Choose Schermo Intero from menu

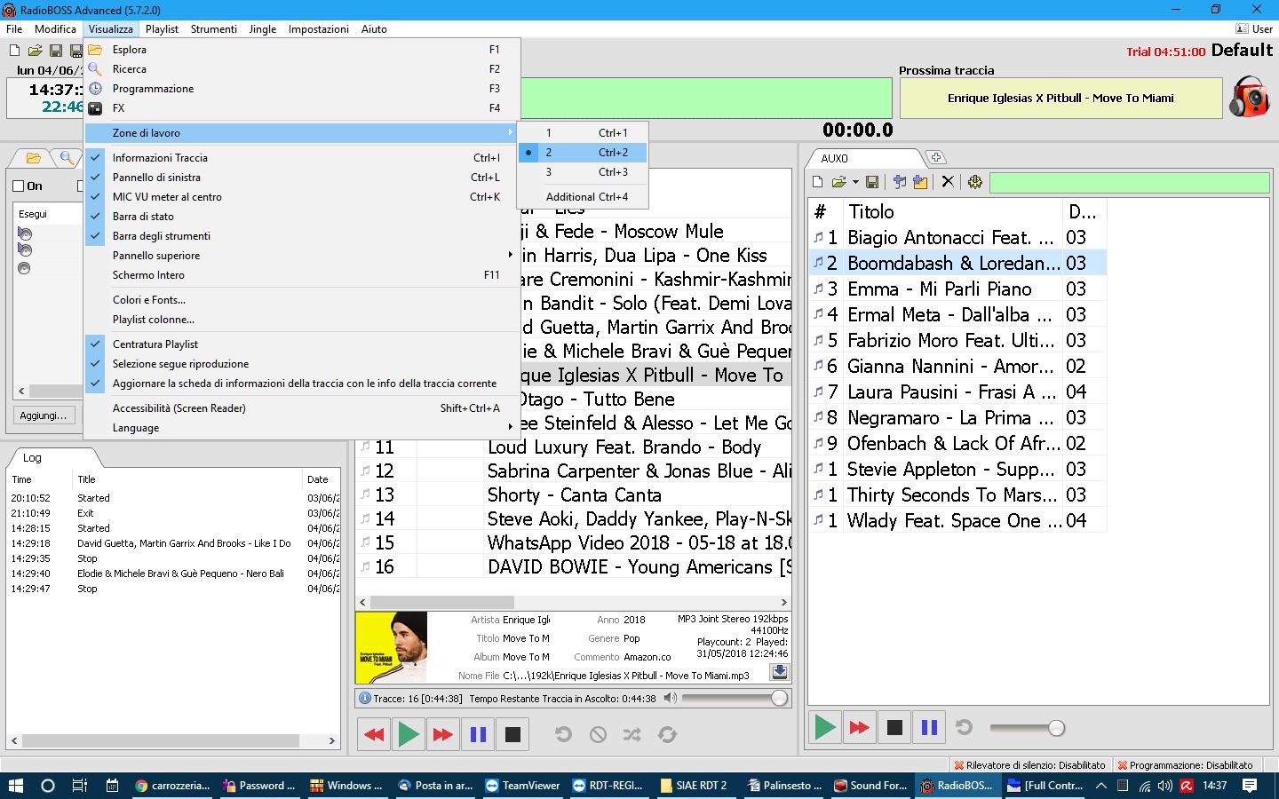click(x=302, y=275)
